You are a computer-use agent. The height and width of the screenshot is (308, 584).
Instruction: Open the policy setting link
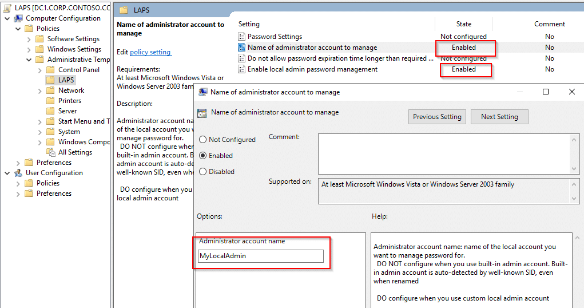[x=150, y=52]
